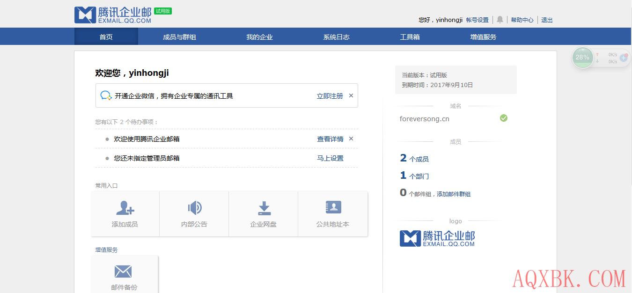632x293 pixels.
Task: Open the 工具箱 tab
Action: pos(410,37)
